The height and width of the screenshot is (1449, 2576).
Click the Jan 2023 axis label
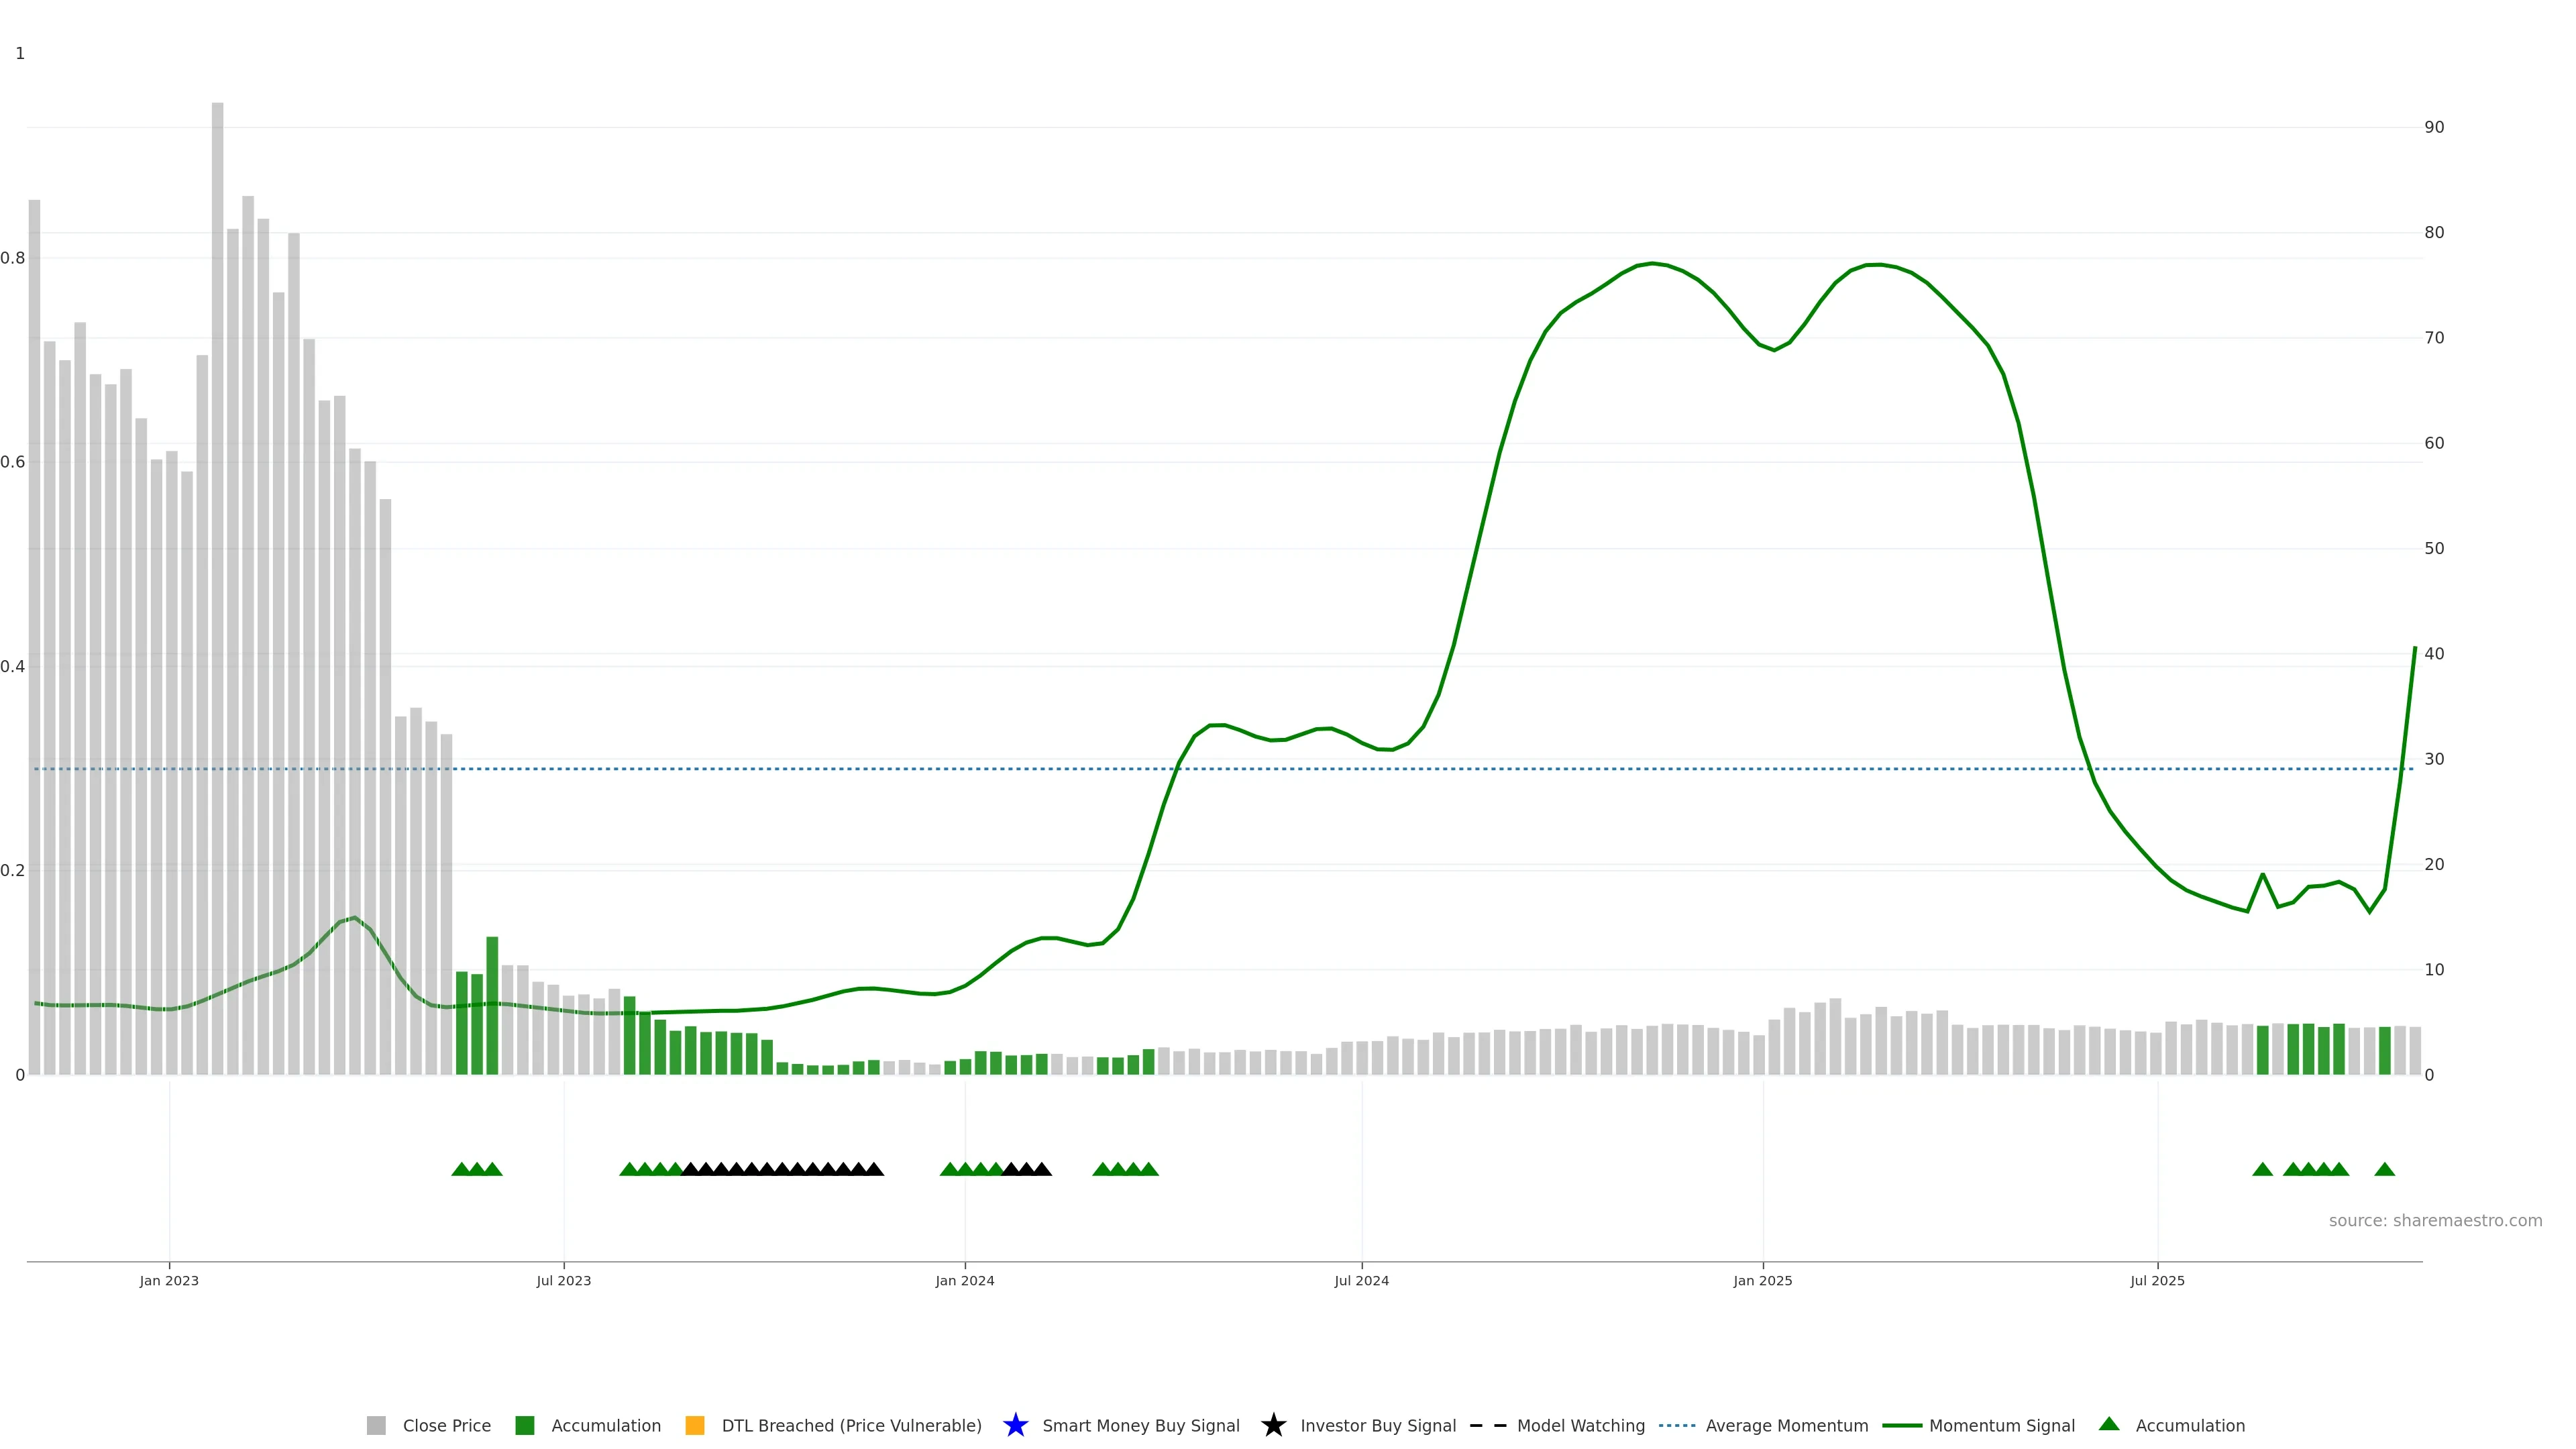(169, 1280)
